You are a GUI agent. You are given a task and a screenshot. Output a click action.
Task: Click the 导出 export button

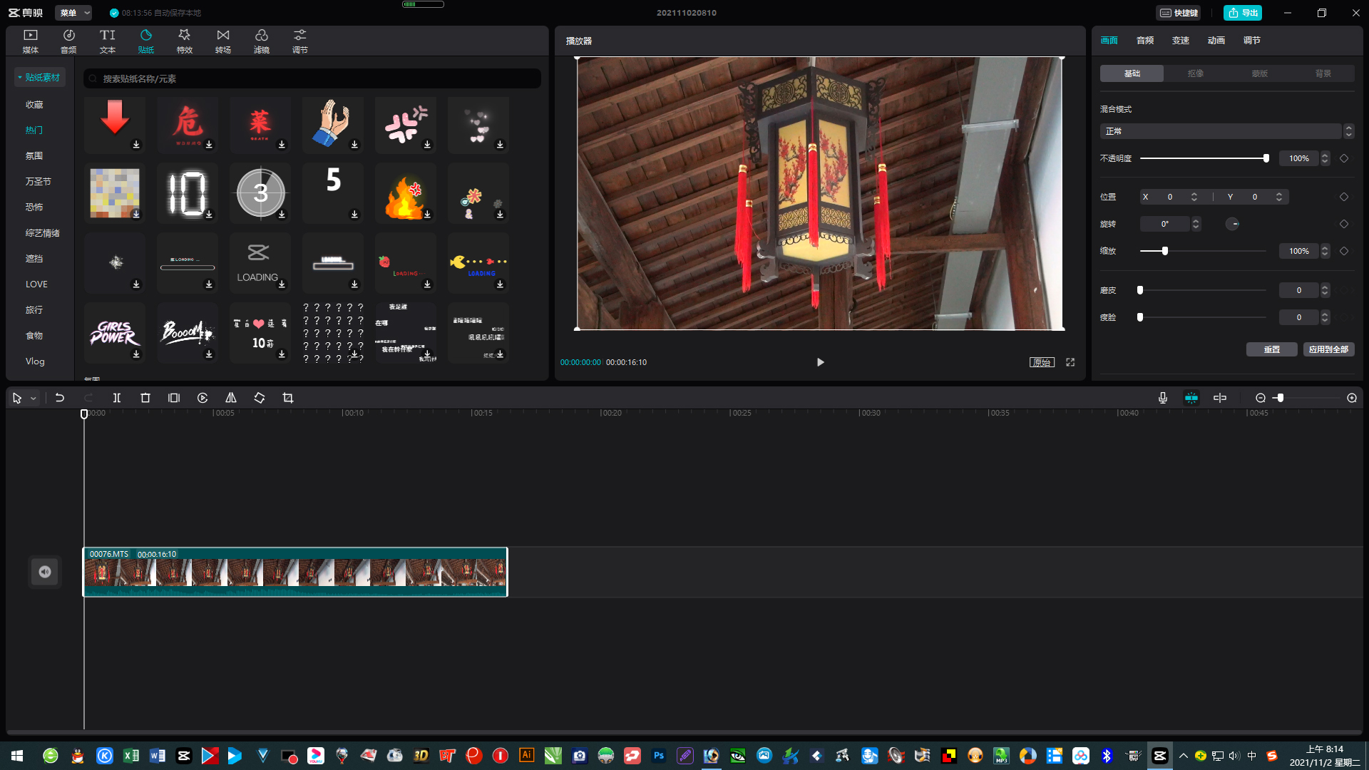(x=1243, y=13)
